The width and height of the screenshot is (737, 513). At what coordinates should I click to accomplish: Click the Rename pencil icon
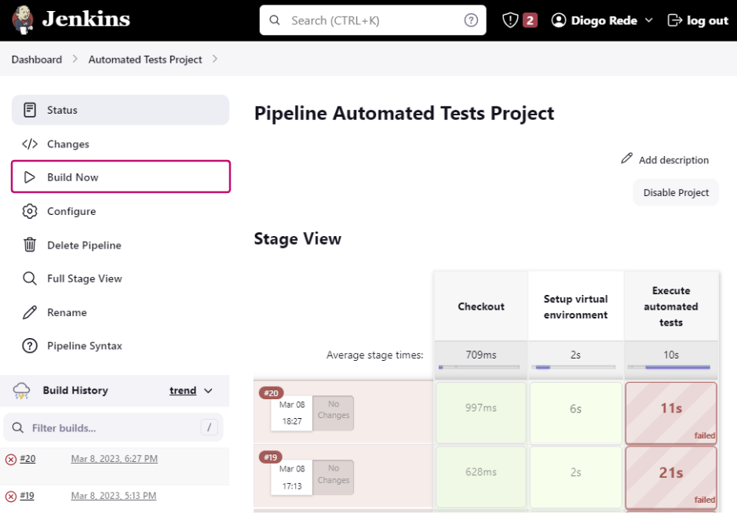click(30, 312)
